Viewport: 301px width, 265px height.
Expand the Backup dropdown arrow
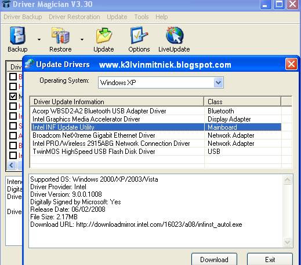click(39, 39)
